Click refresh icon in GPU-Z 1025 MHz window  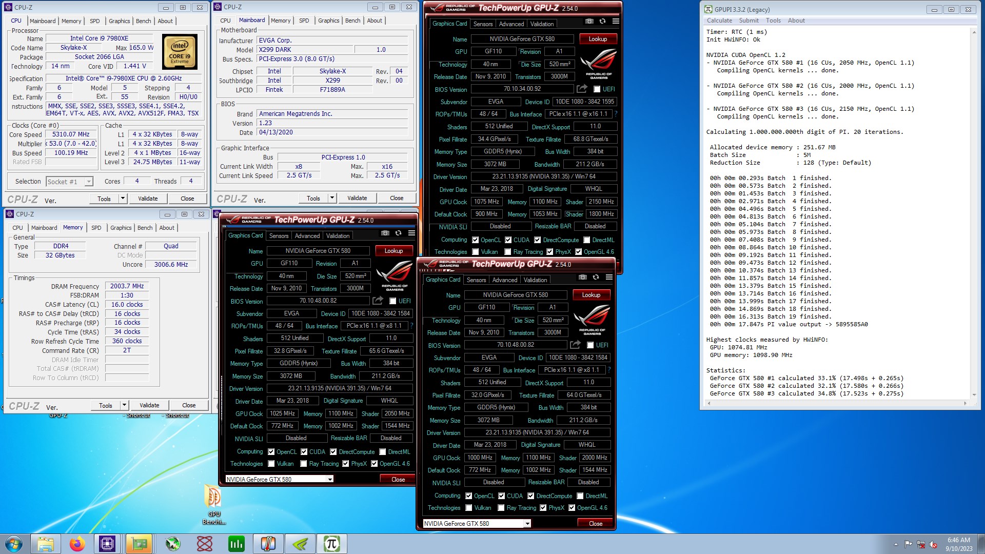398,233
